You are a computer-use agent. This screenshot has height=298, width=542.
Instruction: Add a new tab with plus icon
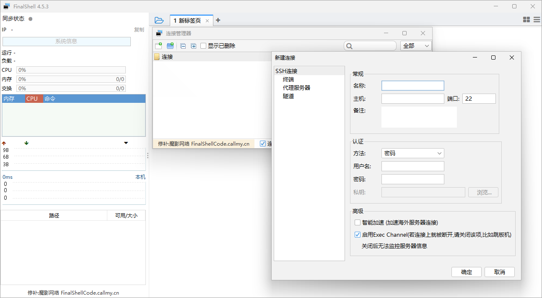[218, 20]
